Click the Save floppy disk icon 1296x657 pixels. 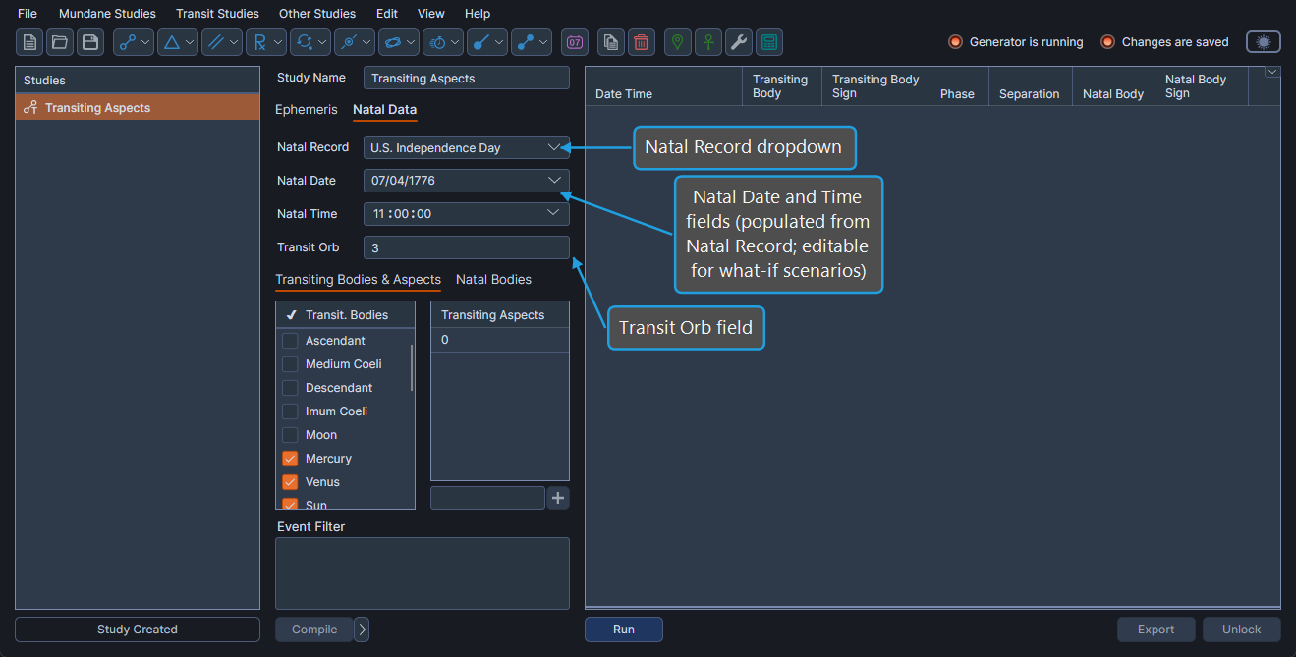pyautogui.click(x=90, y=42)
